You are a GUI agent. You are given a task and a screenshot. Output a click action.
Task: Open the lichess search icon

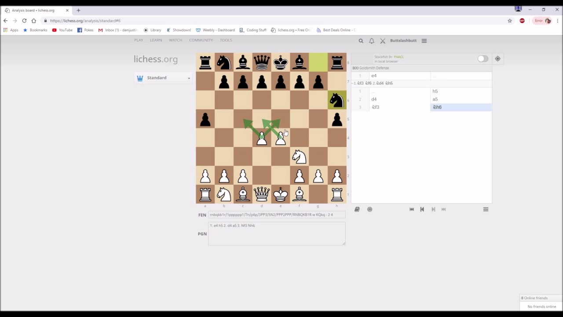(361, 41)
